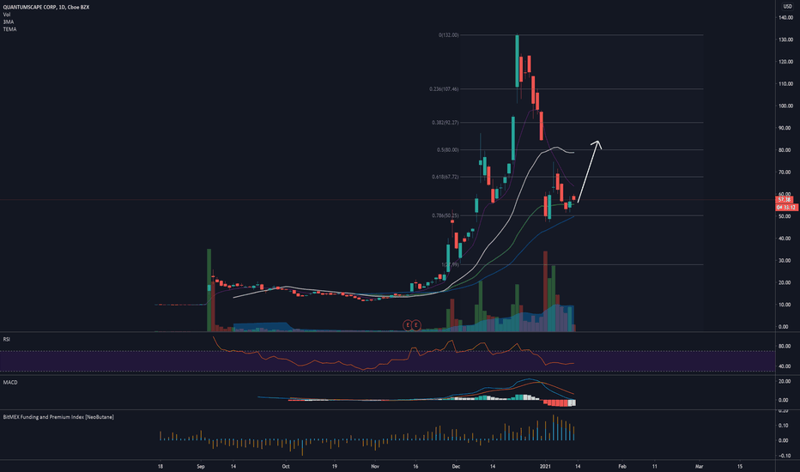Viewport: 800px width, 472px height.
Task: Click the 11 date label on time axis
Action: coord(655,466)
